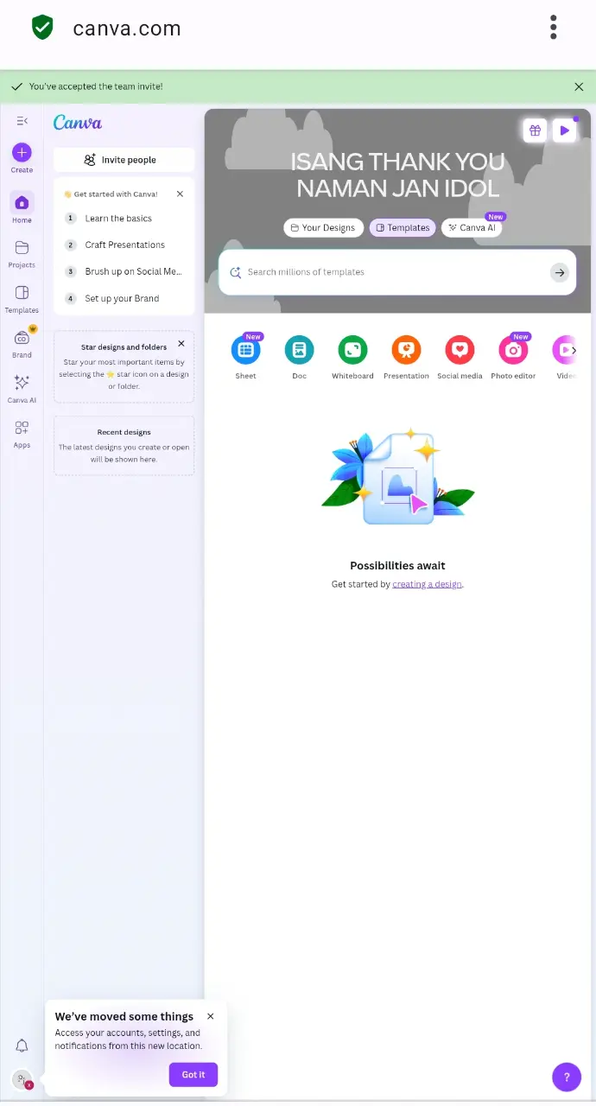The height and width of the screenshot is (1106, 596).
Task: Show more design types with right chevron
Action: [574, 350]
